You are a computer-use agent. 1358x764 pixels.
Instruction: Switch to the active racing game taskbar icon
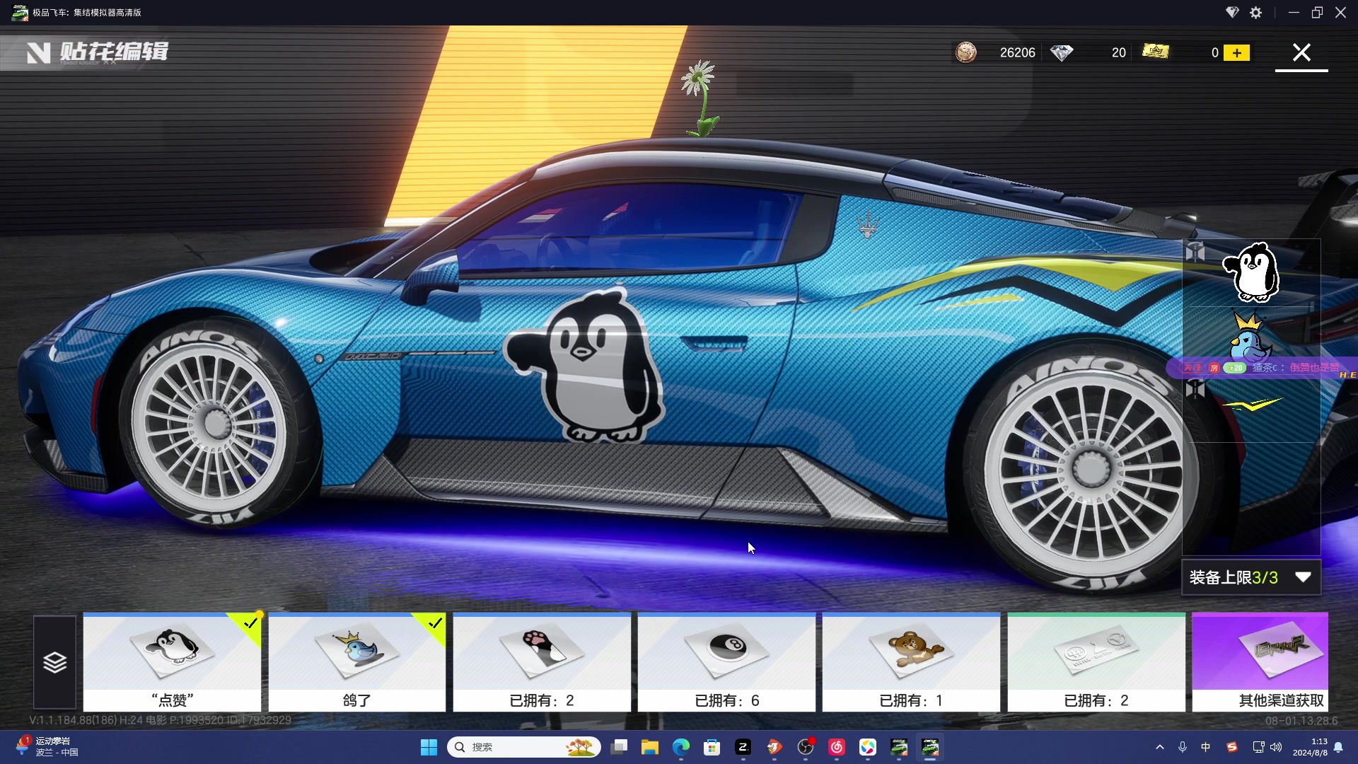tap(930, 747)
